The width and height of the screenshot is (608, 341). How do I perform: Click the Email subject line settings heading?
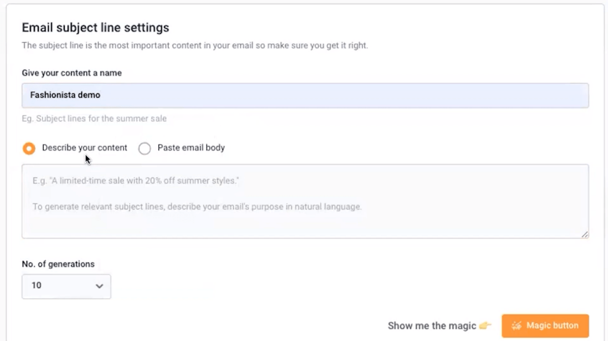point(96,28)
